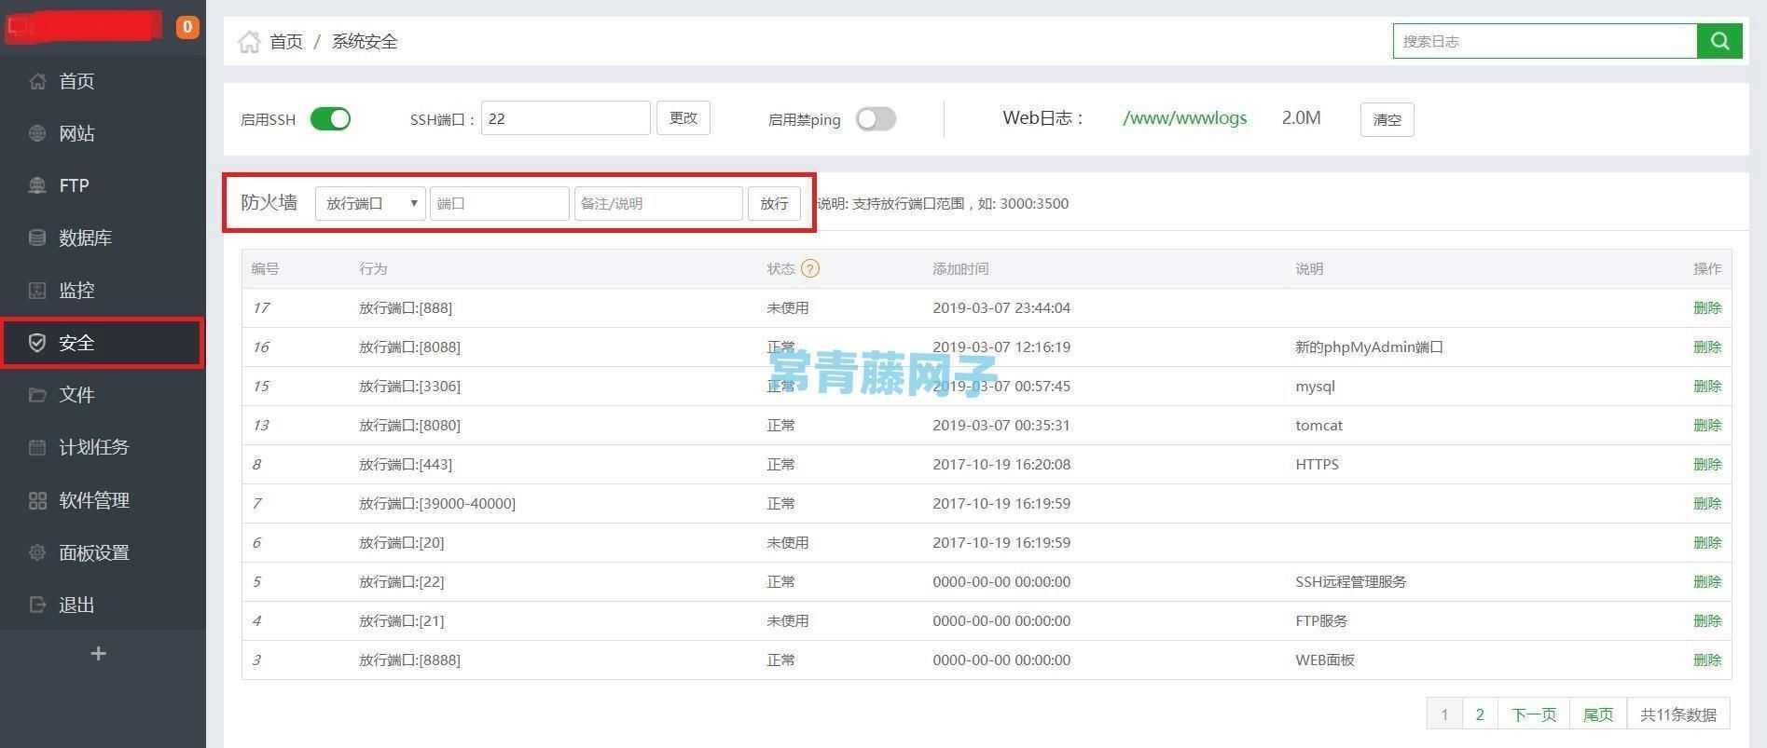Click the shield icon for 安全
The width and height of the screenshot is (1767, 748).
[x=37, y=343]
